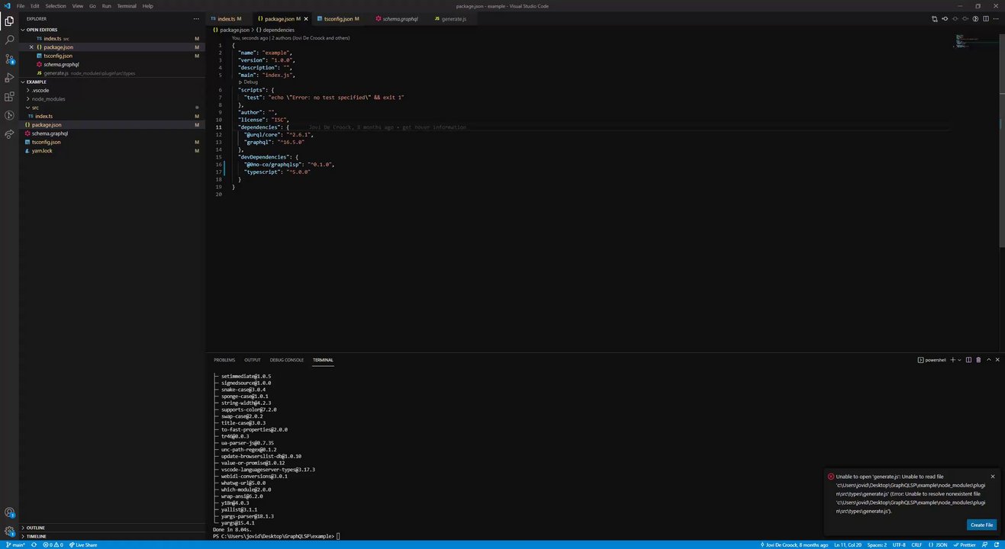Dismiss the error notification

tap(993, 477)
